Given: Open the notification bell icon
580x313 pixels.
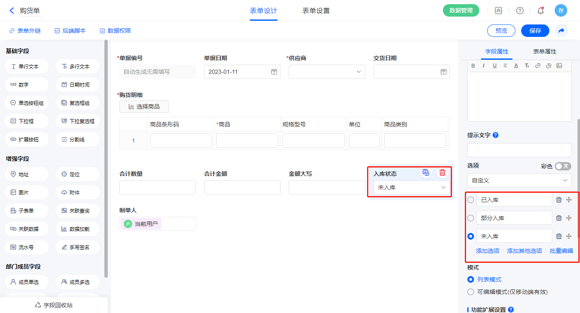Looking at the screenshot, I should [x=540, y=11].
